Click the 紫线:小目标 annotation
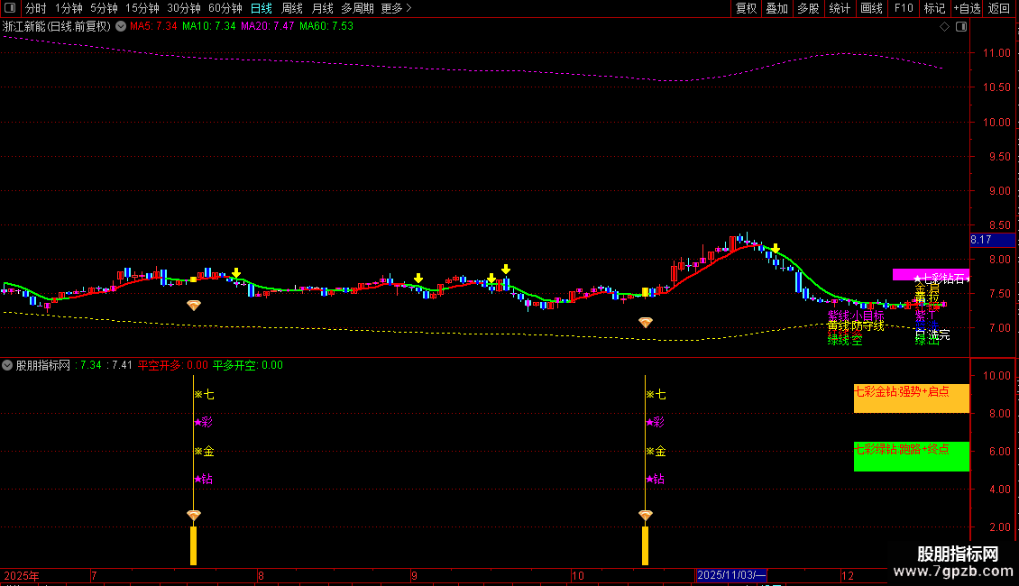 coord(855,316)
